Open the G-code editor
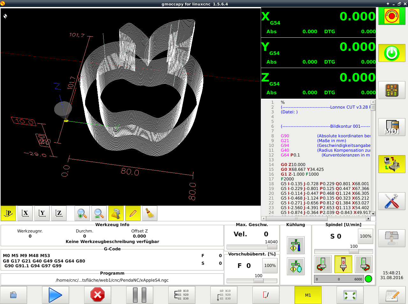 tap(392, 295)
